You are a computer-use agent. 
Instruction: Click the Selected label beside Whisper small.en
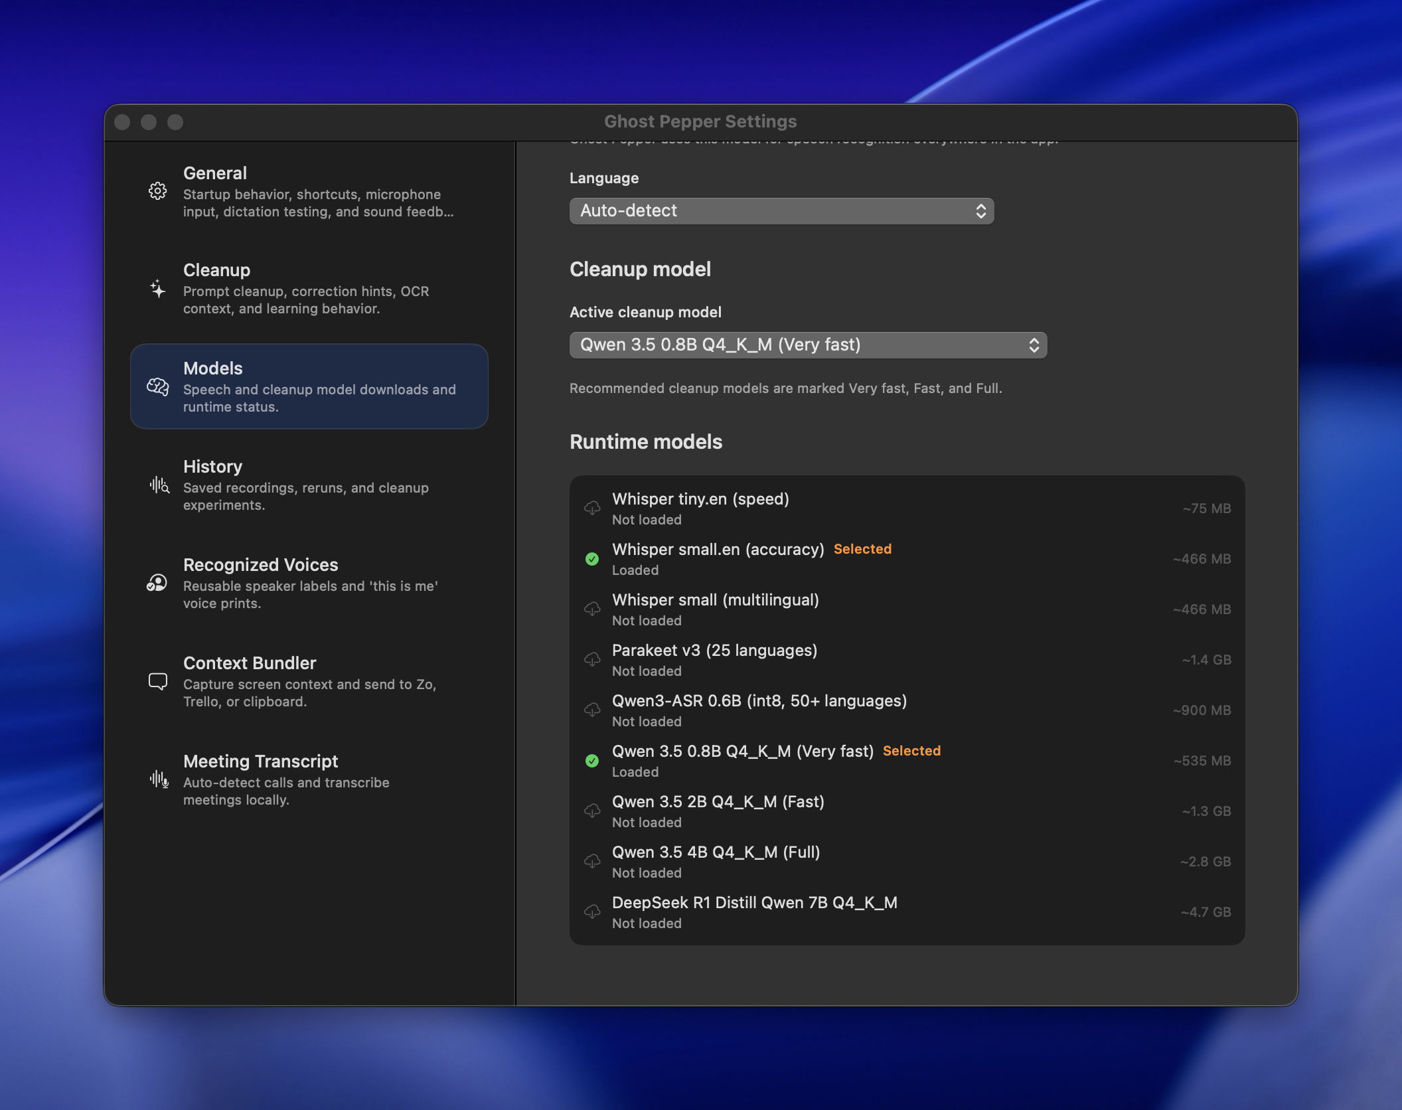pos(862,549)
